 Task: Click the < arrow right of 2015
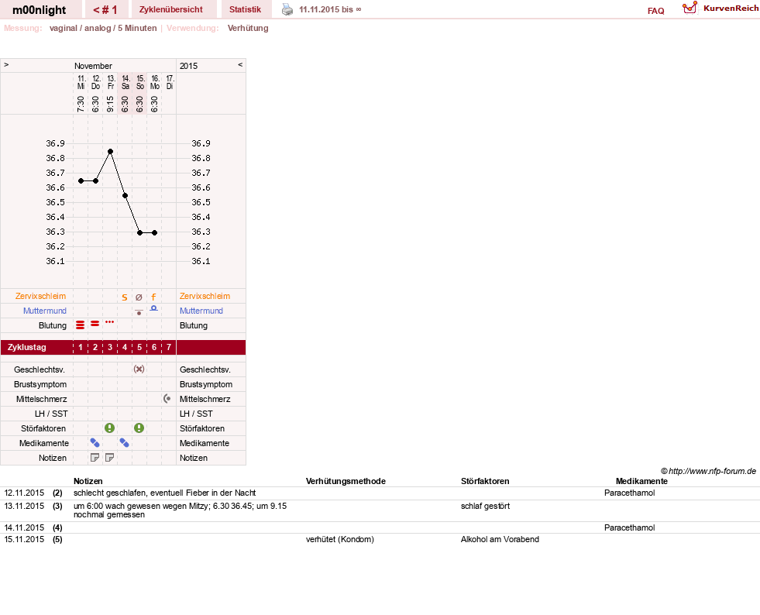click(x=240, y=64)
